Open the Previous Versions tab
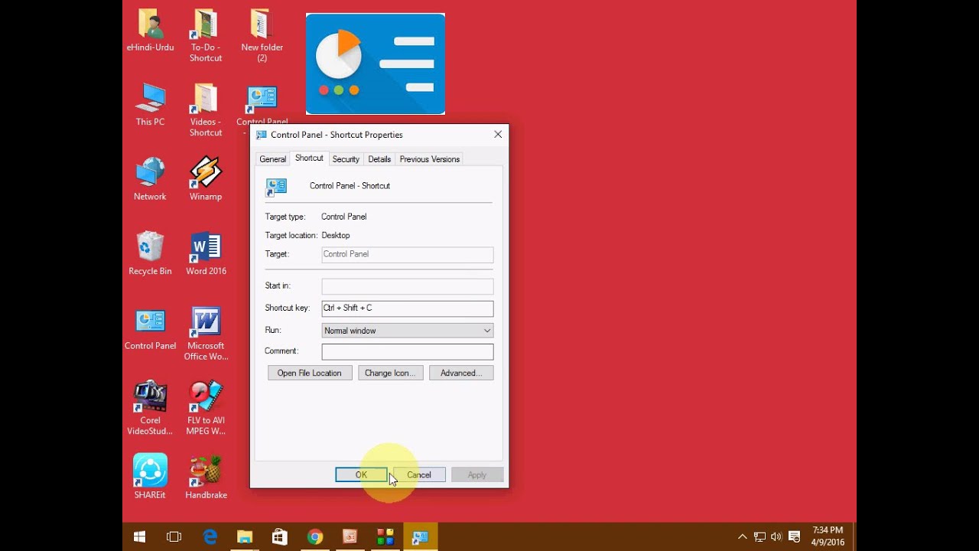Screen dimensions: 979x551 [x=430, y=159]
